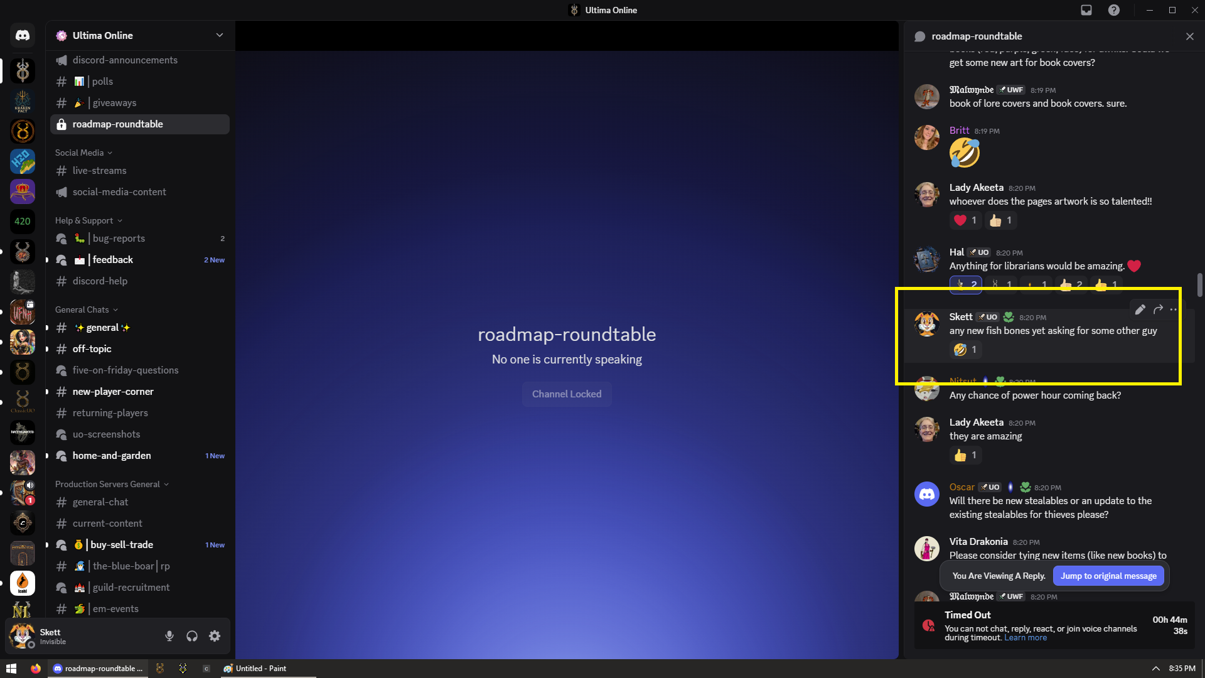Screen dimensions: 1205x678
Task: Toggle headphone deafen in user panel
Action: [192, 636]
